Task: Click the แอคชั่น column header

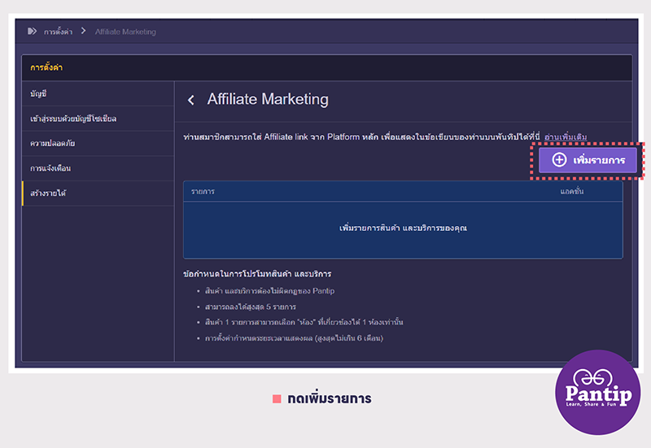Action: pyautogui.click(x=572, y=191)
